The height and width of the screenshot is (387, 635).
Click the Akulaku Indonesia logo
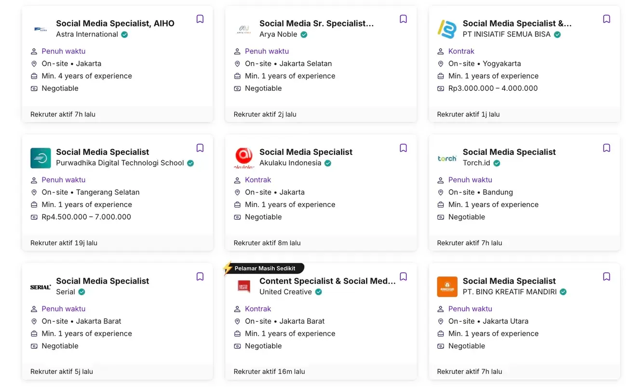click(243, 157)
